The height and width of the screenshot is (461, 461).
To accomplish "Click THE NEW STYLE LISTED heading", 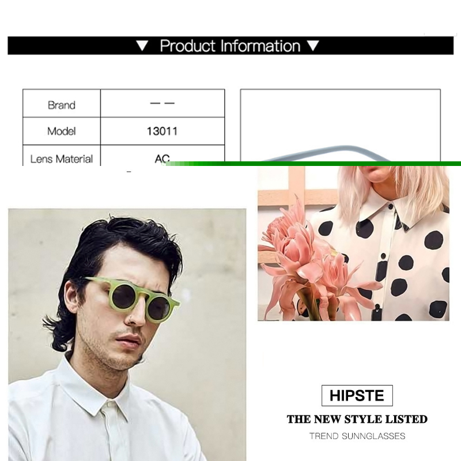I will coord(357,419).
